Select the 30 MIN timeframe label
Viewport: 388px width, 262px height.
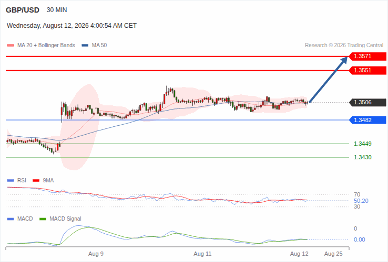57,10
